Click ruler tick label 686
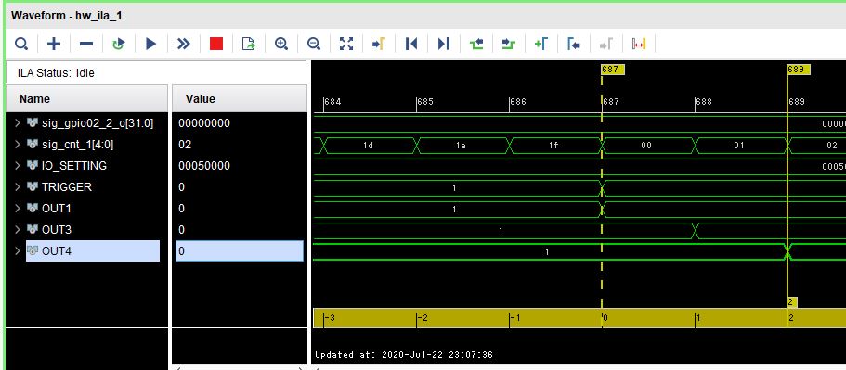Image resolution: width=846 pixels, height=370 pixels. pyautogui.click(x=518, y=102)
